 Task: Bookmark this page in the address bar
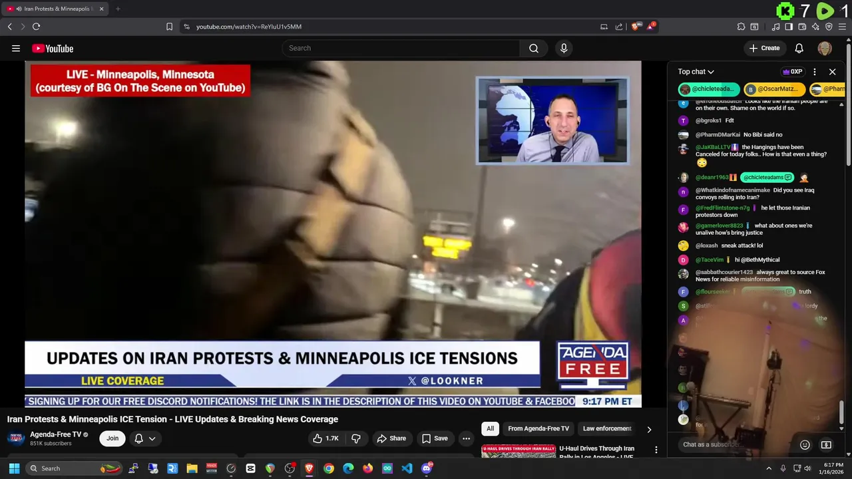coord(169,27)
